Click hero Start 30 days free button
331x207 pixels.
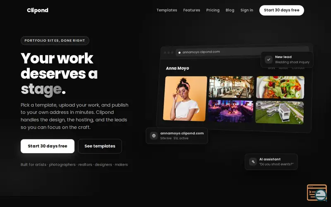coord(48,146)
